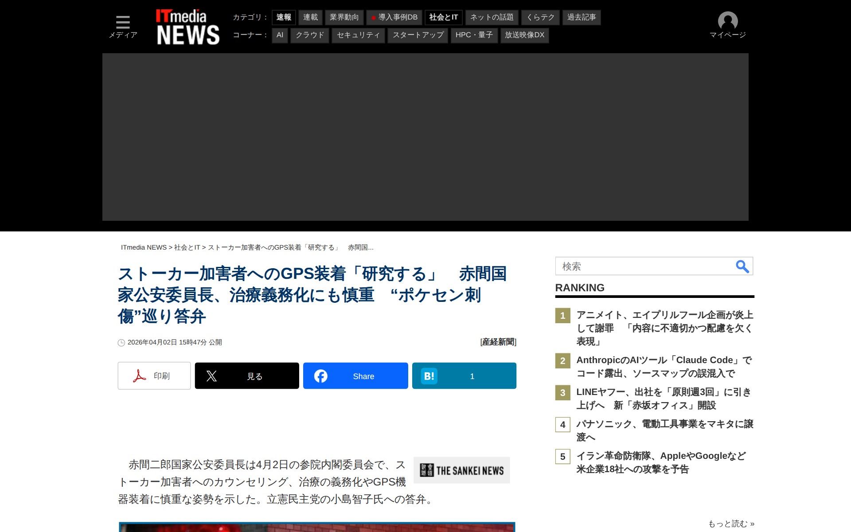The image size is (851, 532).
Task: Open the AI corner link
Action: tap(280, 35)
